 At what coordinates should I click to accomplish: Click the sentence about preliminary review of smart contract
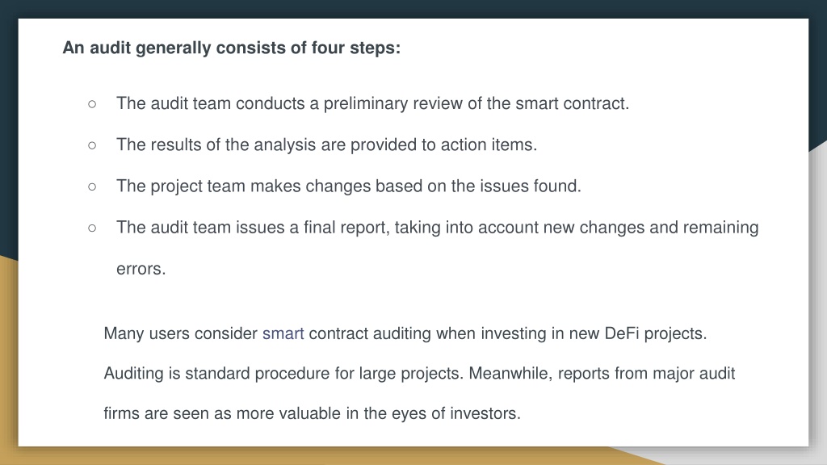pyautogui.click(x=372, y=103)
